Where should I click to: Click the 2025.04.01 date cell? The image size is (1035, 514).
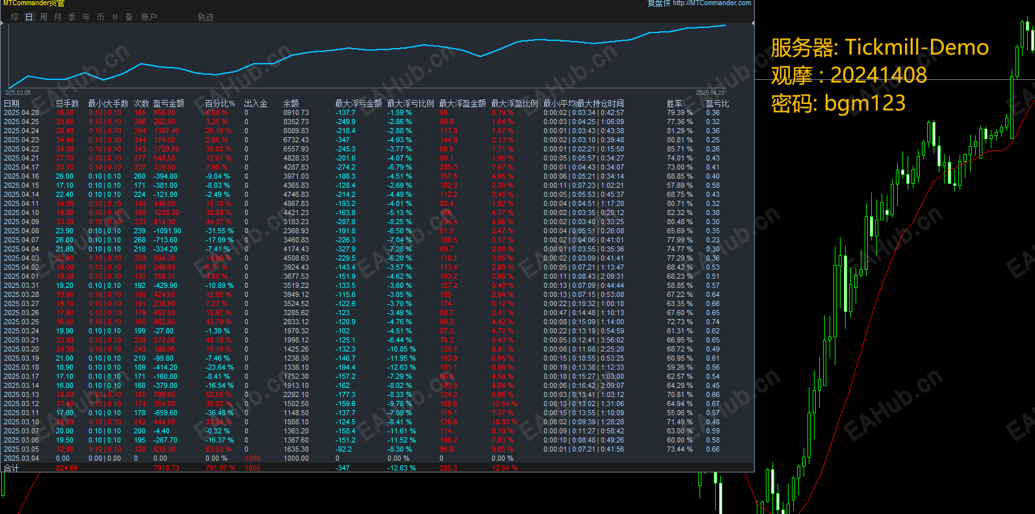(x=21, y=276)
